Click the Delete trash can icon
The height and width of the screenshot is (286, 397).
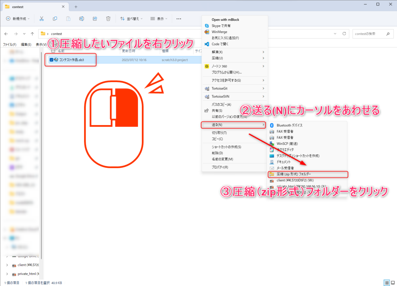[109, 19]
